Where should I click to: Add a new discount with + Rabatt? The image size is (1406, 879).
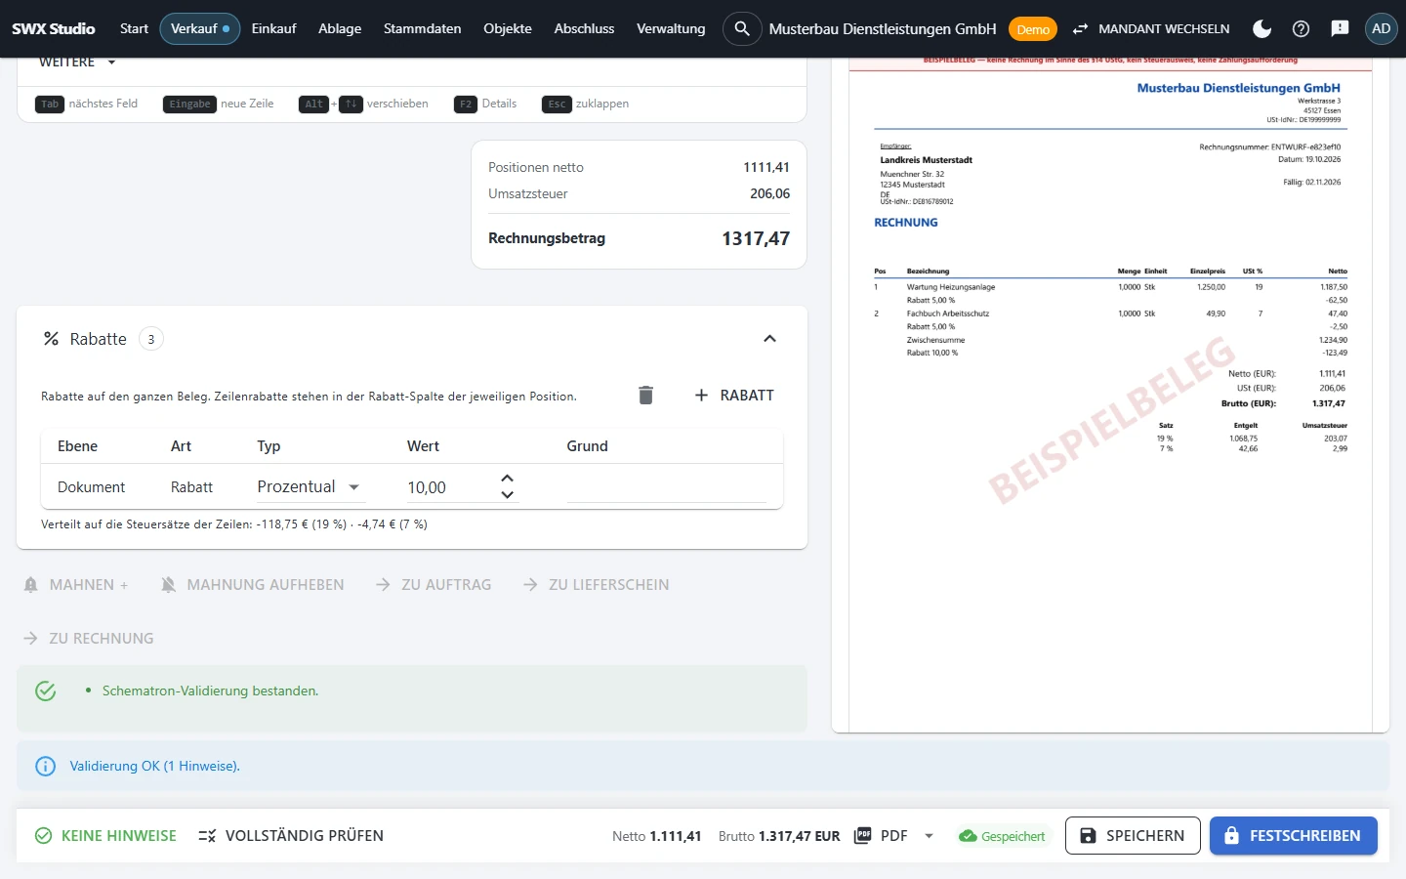[734, 396]
